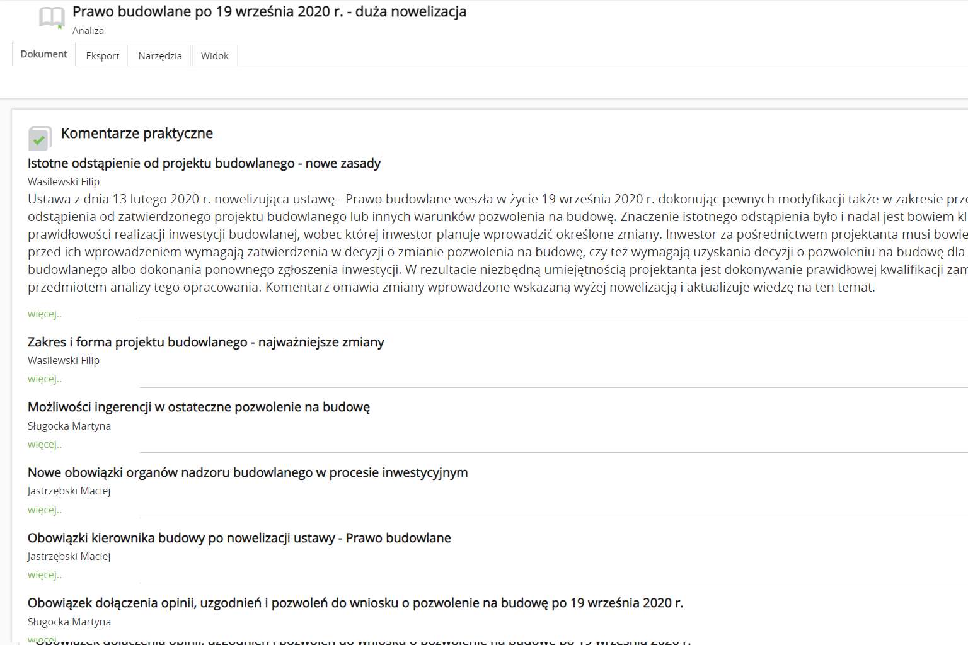Select the Narzędzia tab
The image size is (968, 645).
tap(160, 55)
